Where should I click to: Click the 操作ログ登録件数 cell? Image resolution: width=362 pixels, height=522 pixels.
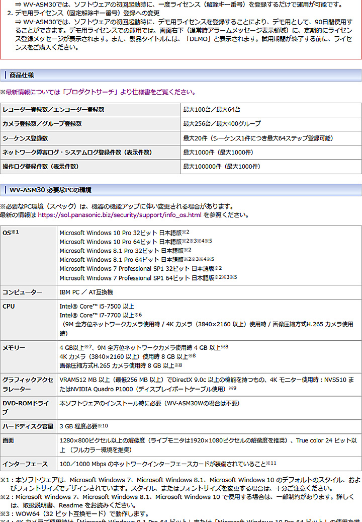pyautogui.click(x=90, y=167)
